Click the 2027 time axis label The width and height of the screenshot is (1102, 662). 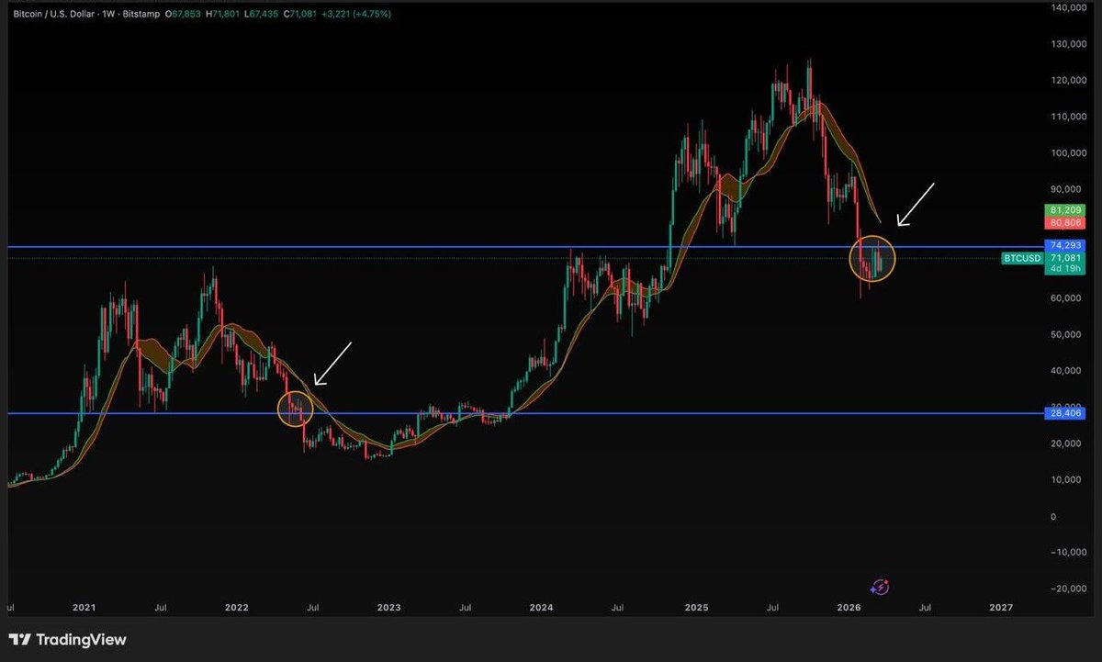[1001, 608]
